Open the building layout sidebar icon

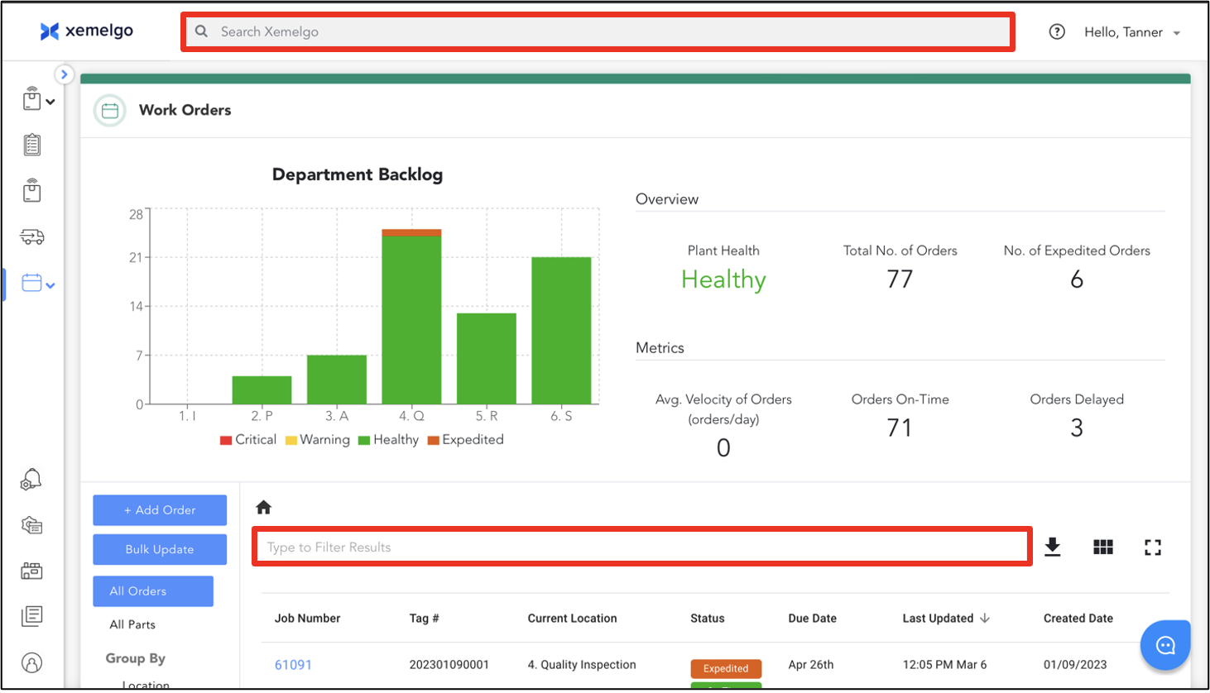point(31,571)
